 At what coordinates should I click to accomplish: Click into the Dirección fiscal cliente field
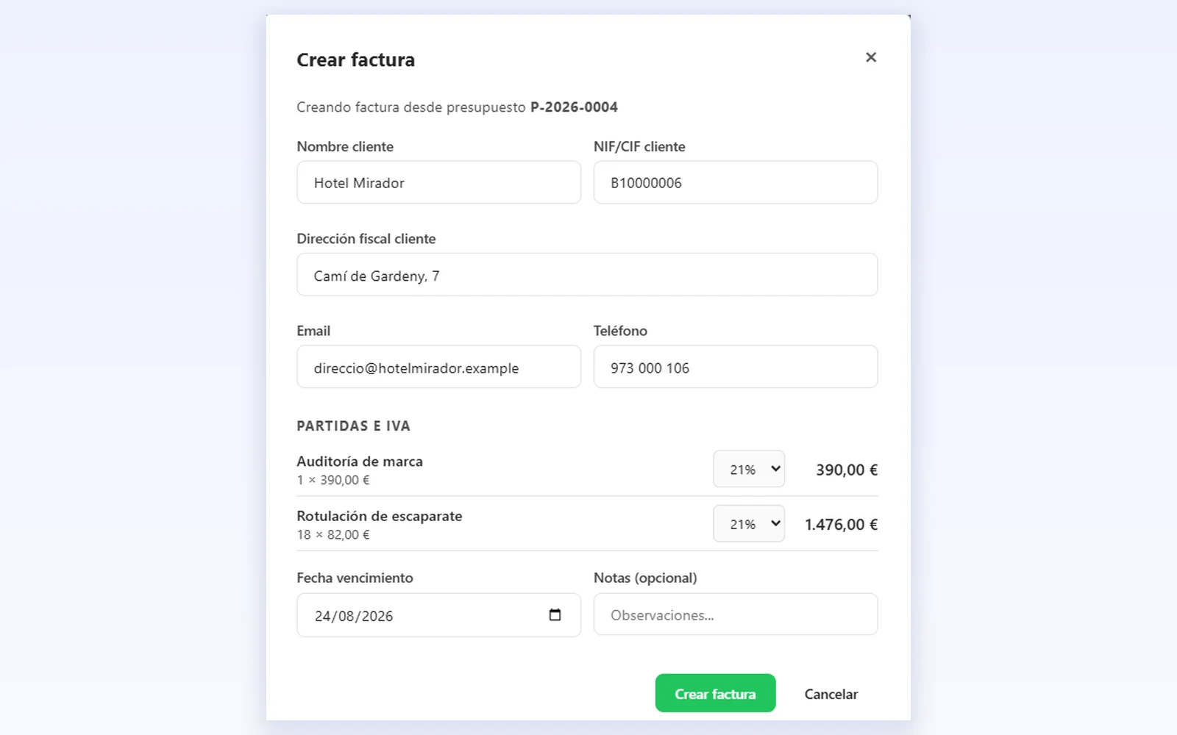click(587, 275)
